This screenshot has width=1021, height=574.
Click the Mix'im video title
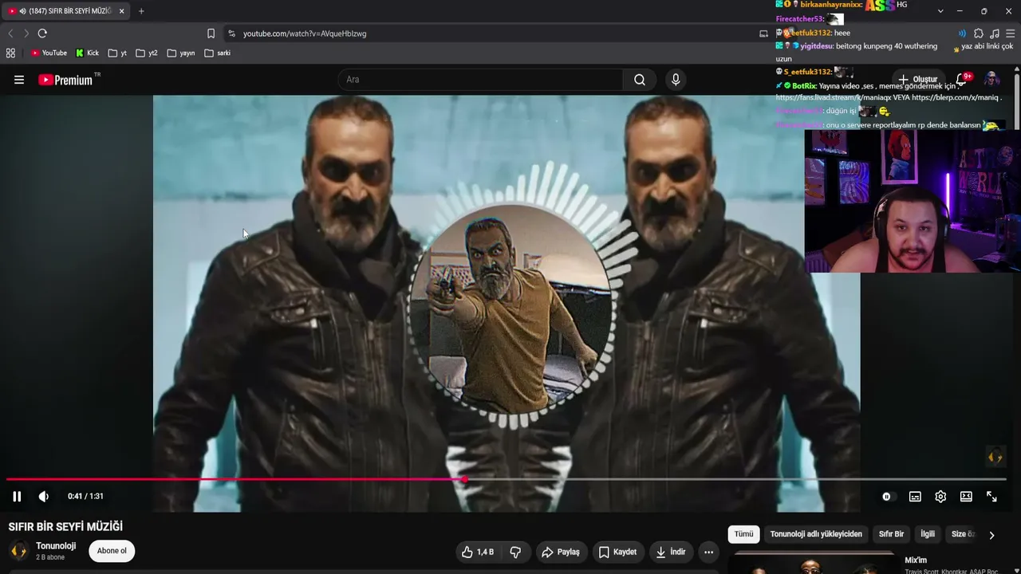pos(916,560)
